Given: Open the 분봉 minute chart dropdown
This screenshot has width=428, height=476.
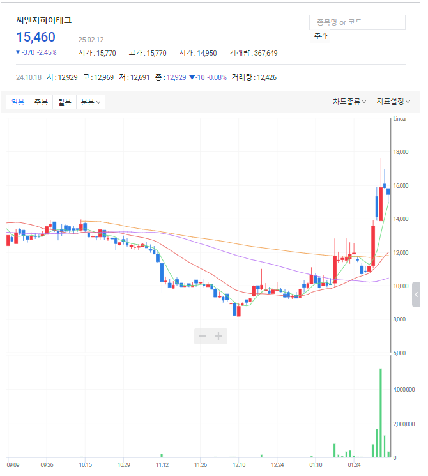Looking at the screenshot, I should [91, 102].
